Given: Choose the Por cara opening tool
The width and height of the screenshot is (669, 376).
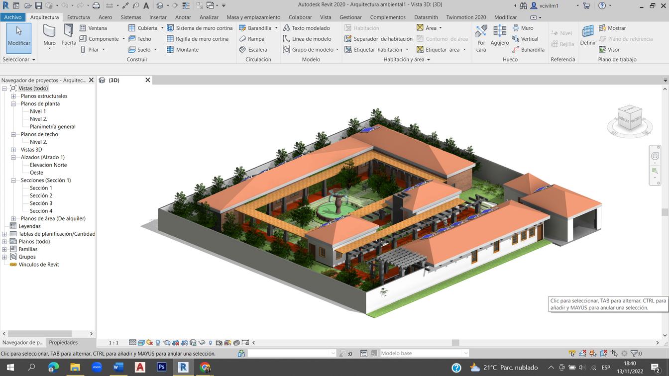Looking at the screenshot, I should [481, 38].
